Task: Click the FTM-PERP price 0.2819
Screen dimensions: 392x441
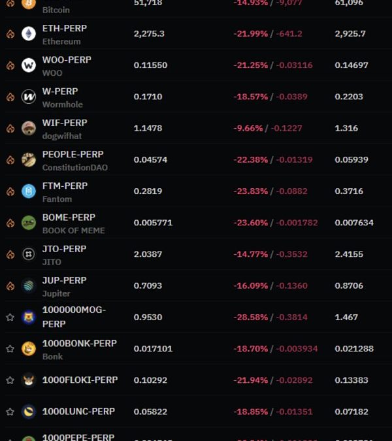Action: (x=148, y=191)
